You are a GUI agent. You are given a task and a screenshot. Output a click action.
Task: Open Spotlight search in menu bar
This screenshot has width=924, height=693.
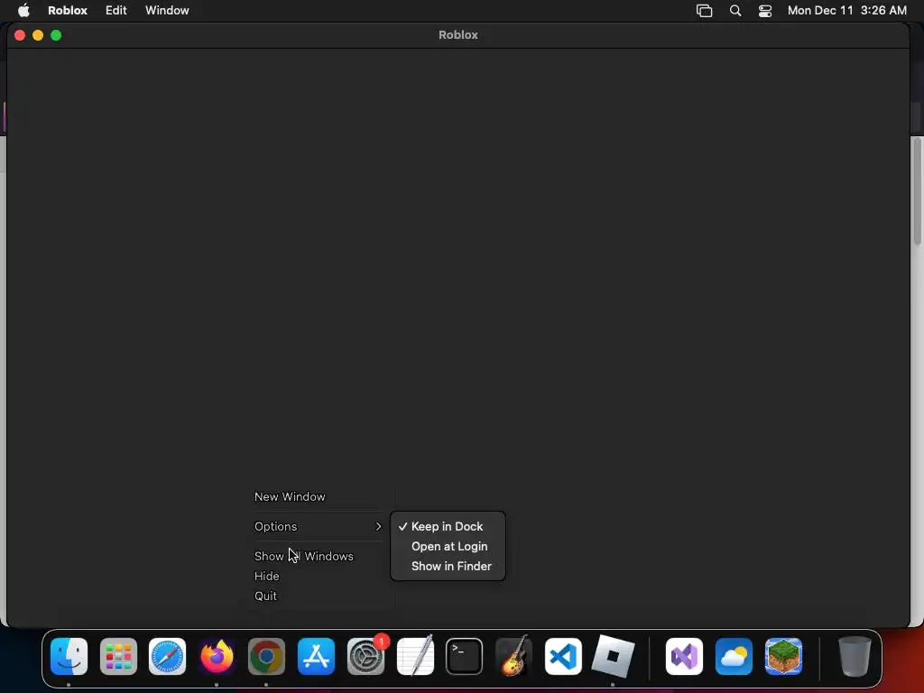[735, 11]
